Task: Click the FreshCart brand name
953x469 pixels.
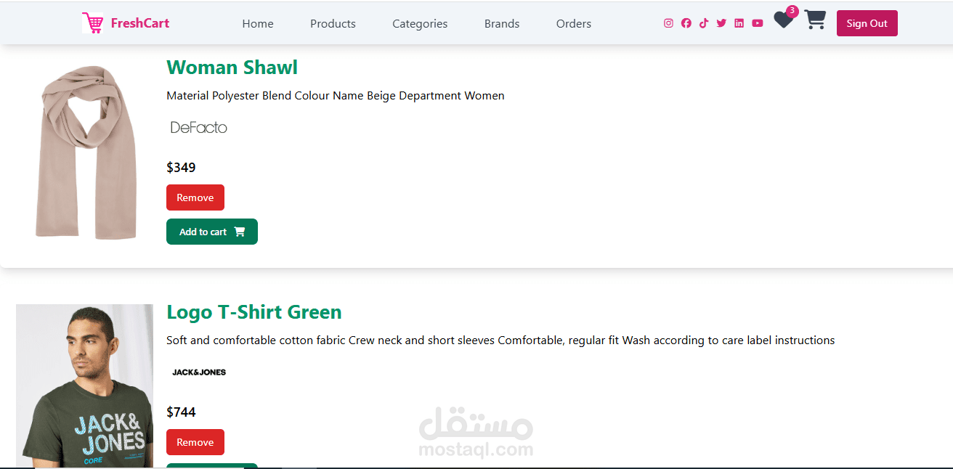Action: 140,23
